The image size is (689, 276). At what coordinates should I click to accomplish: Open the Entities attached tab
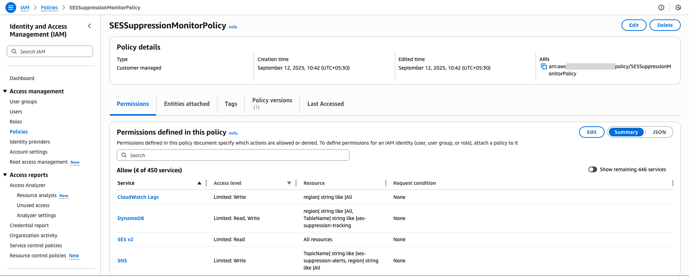point(187,104)
